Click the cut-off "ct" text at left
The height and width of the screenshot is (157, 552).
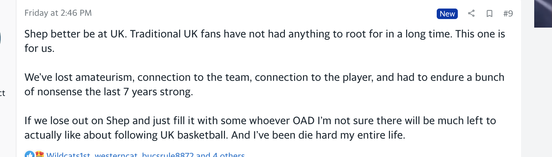click(2, 93)
